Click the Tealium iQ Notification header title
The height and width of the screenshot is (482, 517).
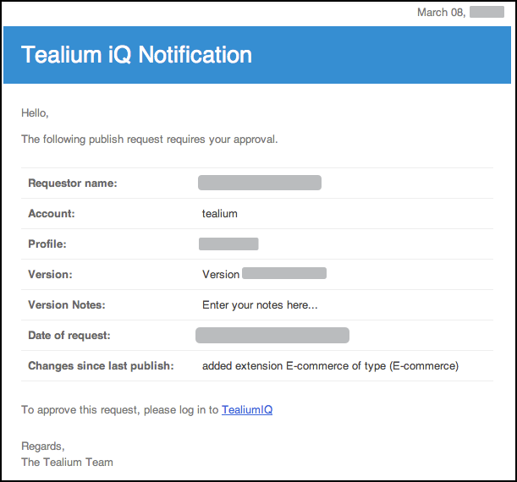point(136,55)
